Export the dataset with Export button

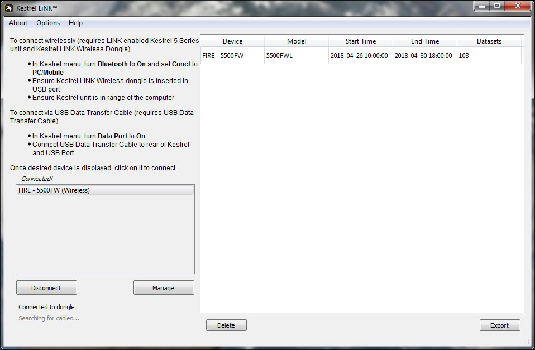500,325
